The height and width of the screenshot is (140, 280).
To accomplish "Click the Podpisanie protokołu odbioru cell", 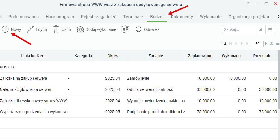I will 156,112.
